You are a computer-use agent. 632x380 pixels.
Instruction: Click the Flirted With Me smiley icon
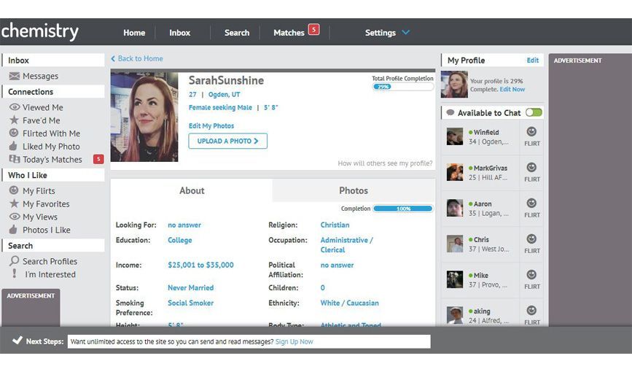point(14,133)
